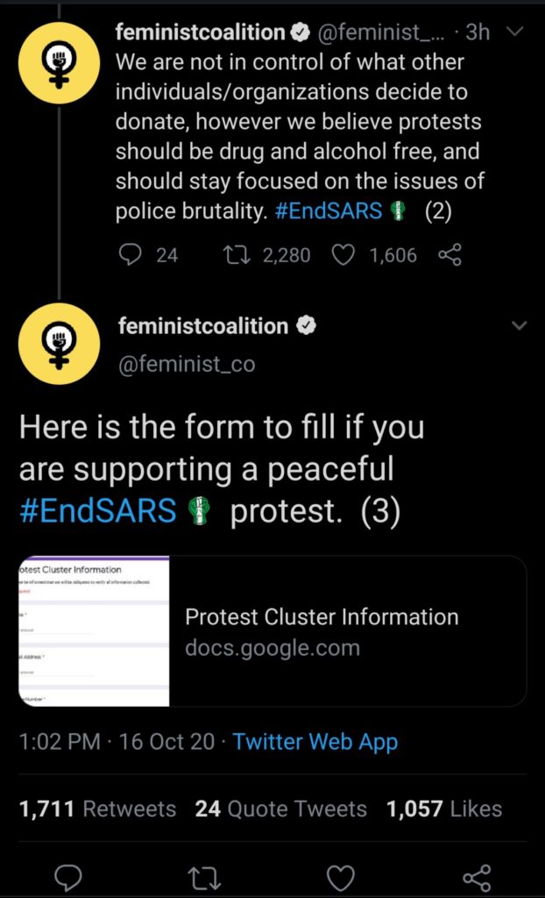The height and width of the screenshot is (898, 545).
Task: Share the parent tweet about donations
Action: coord(449,255)
